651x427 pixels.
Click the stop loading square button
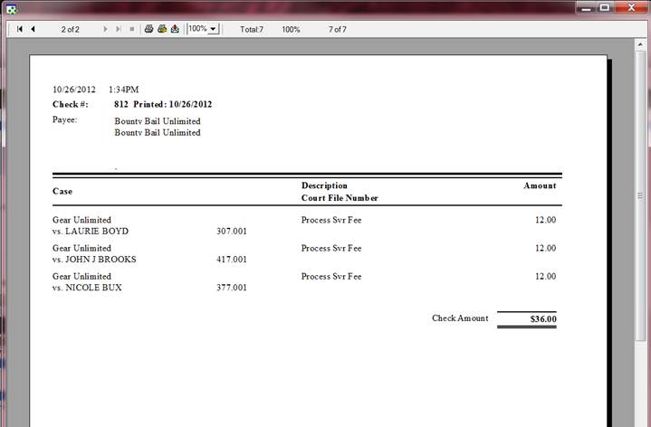tap(132, 29)
